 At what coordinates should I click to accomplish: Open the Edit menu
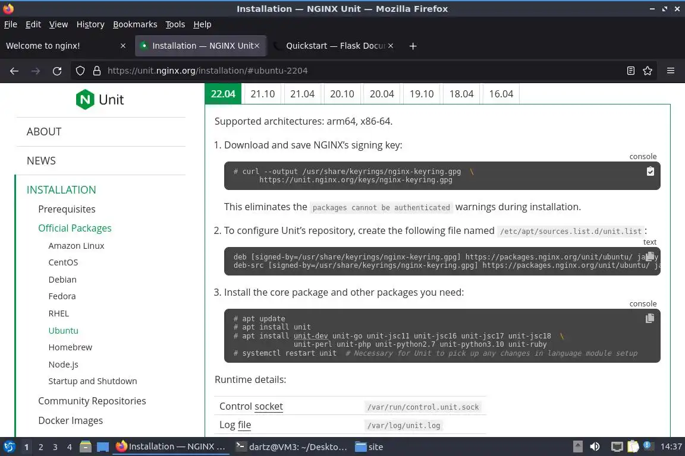[x=33, y=24]
